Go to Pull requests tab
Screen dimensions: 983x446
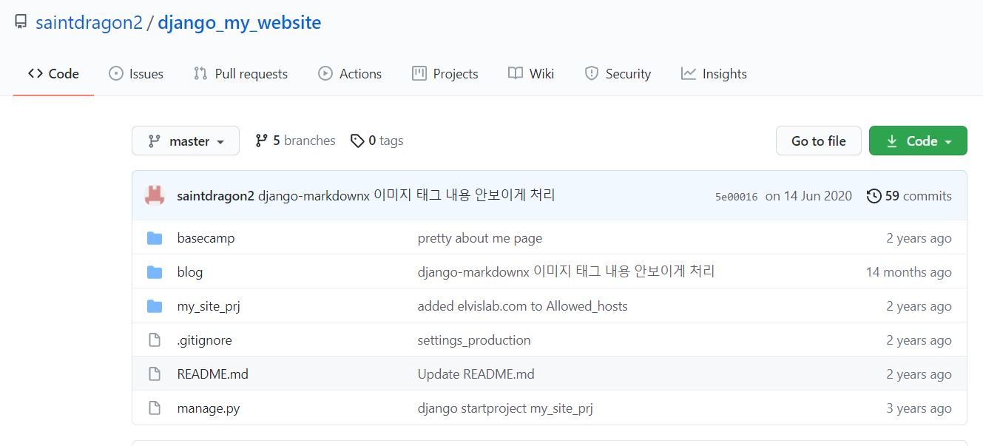[240, 74]
